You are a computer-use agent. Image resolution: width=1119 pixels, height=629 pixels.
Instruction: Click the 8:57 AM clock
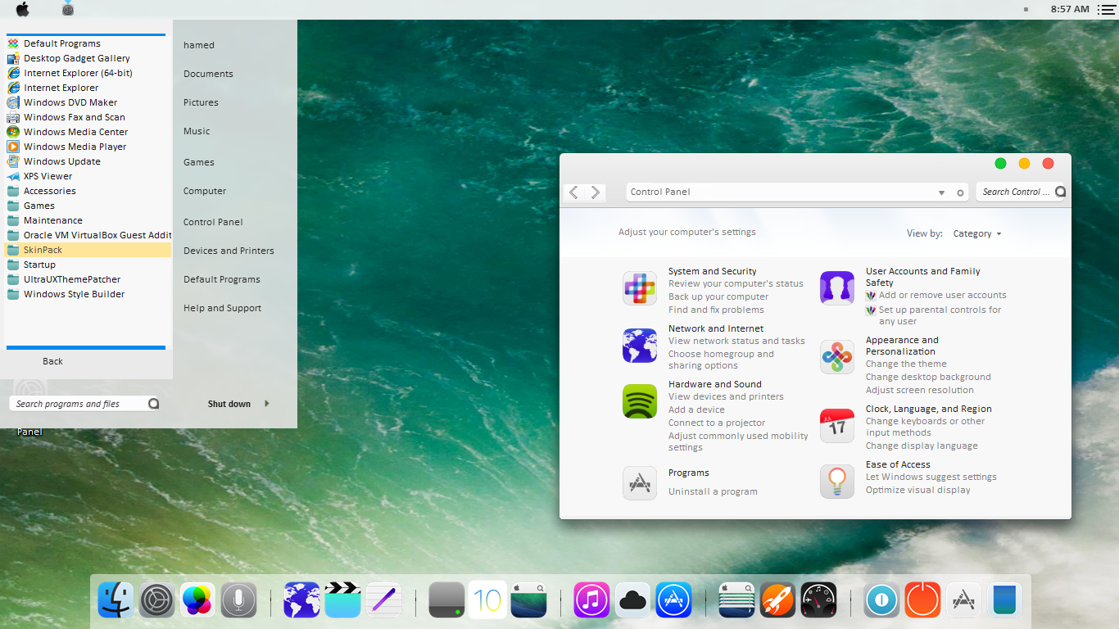[1070, 9]
